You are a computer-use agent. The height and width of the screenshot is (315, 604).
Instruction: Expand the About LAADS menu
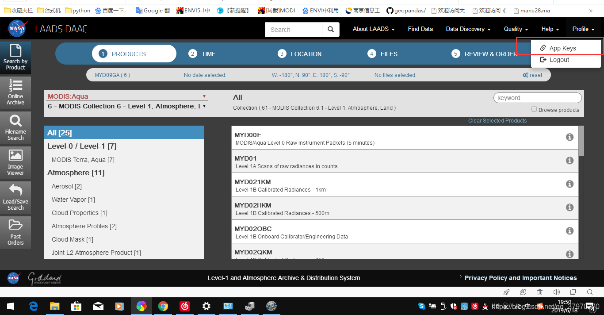374,29
